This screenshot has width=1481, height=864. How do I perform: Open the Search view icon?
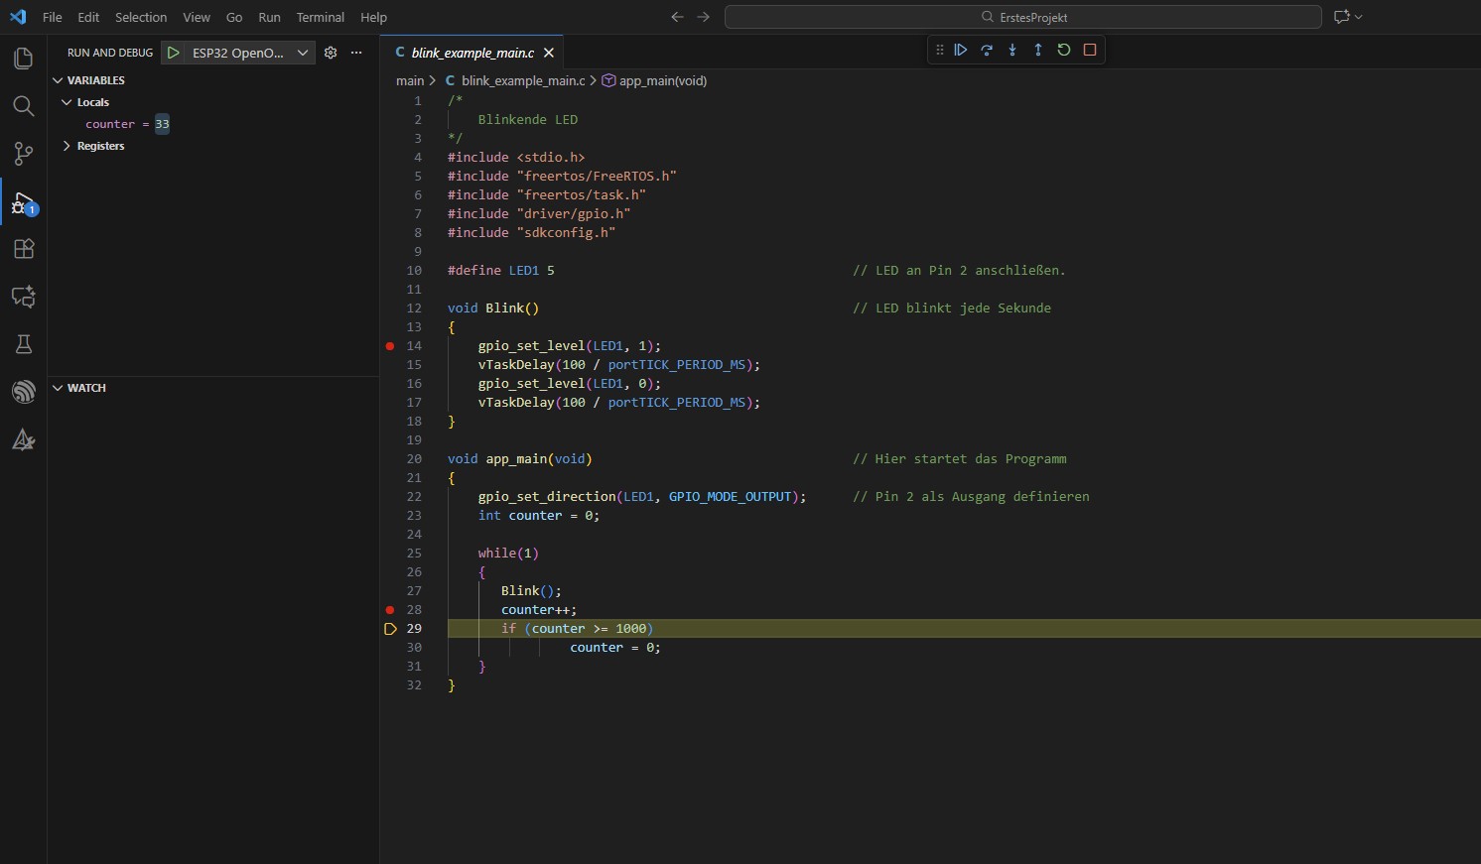point(23,106)
